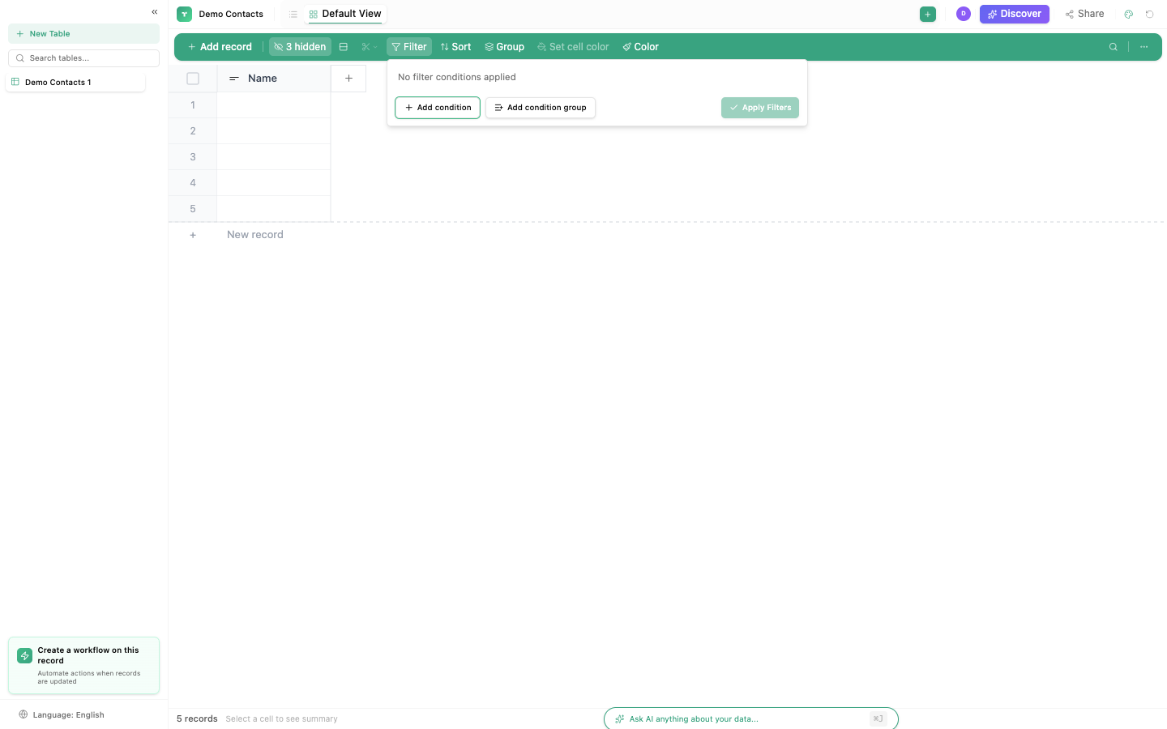Viewport: 1167px width, 729px height.
Task: Toggle the 3 hidden fields button
Action: (300, 47)
